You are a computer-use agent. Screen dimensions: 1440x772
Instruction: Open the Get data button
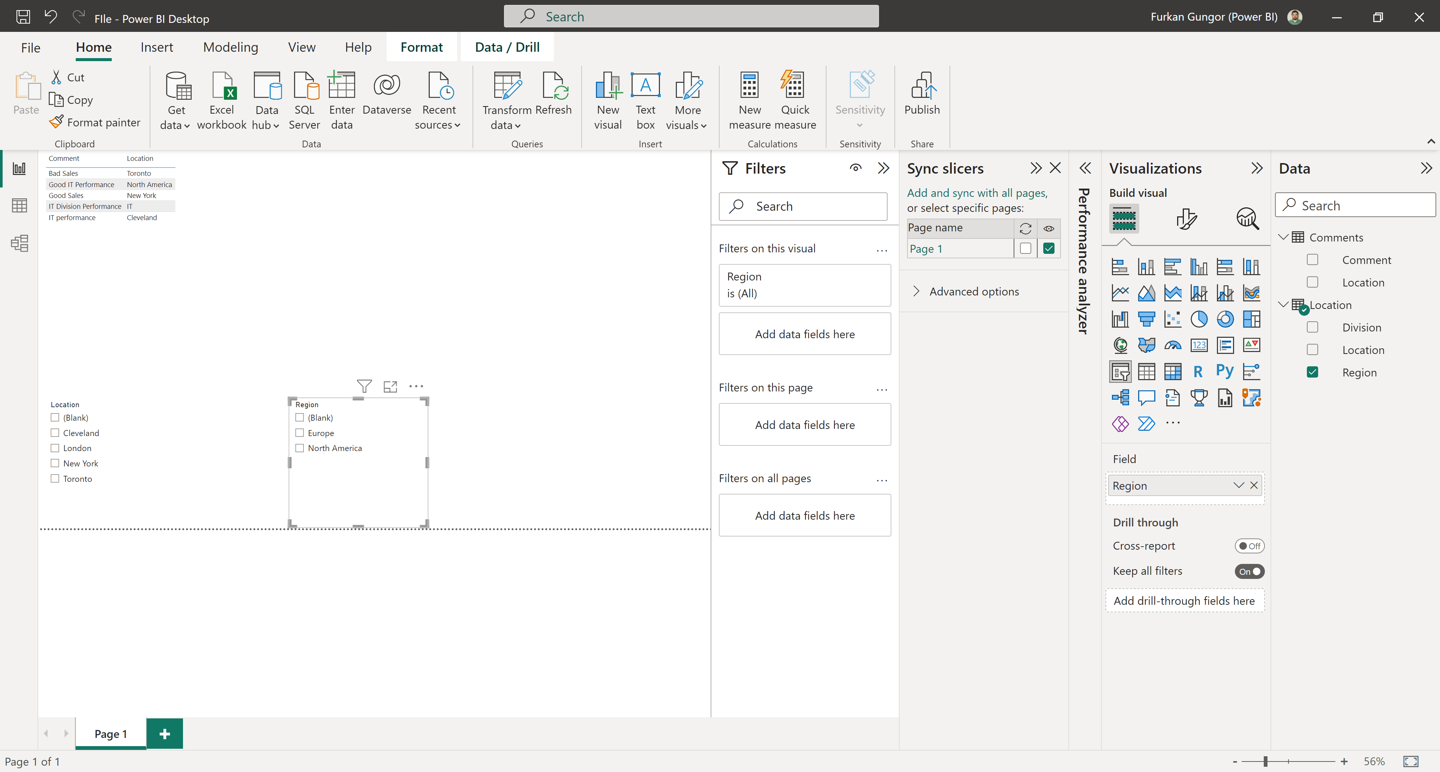[x=175, y=100]
